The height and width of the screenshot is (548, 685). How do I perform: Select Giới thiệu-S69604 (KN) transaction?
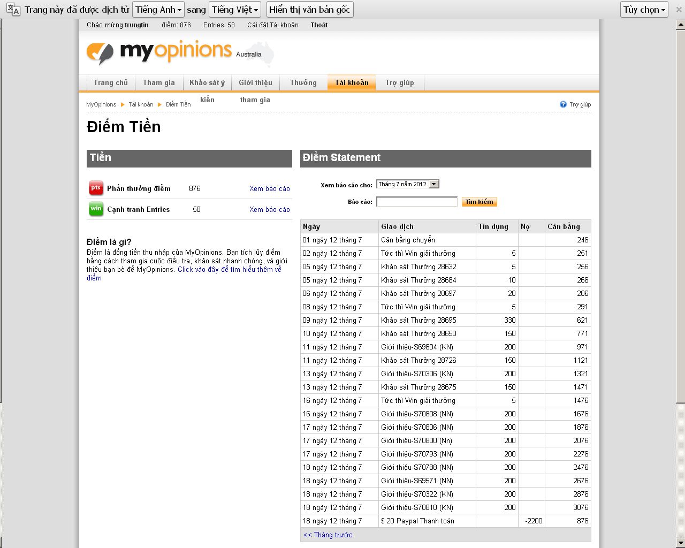pyautogui.click(x=446, y=347)
